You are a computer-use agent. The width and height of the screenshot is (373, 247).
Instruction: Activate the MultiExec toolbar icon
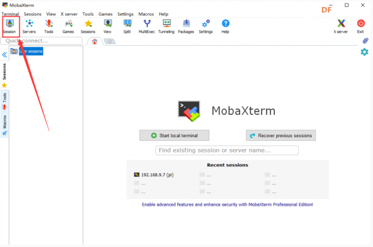click(147, 27)
